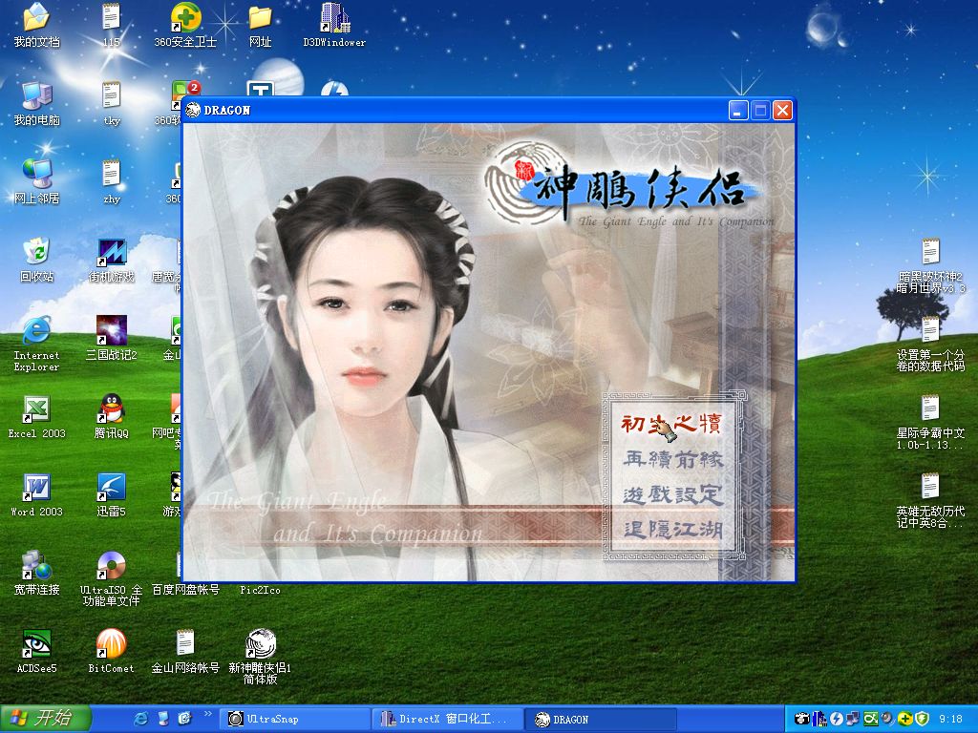Viewport: 978px width, 733px height.
Task: Select the 百度网盘帐号 desktop label
Action: [185, 590]
